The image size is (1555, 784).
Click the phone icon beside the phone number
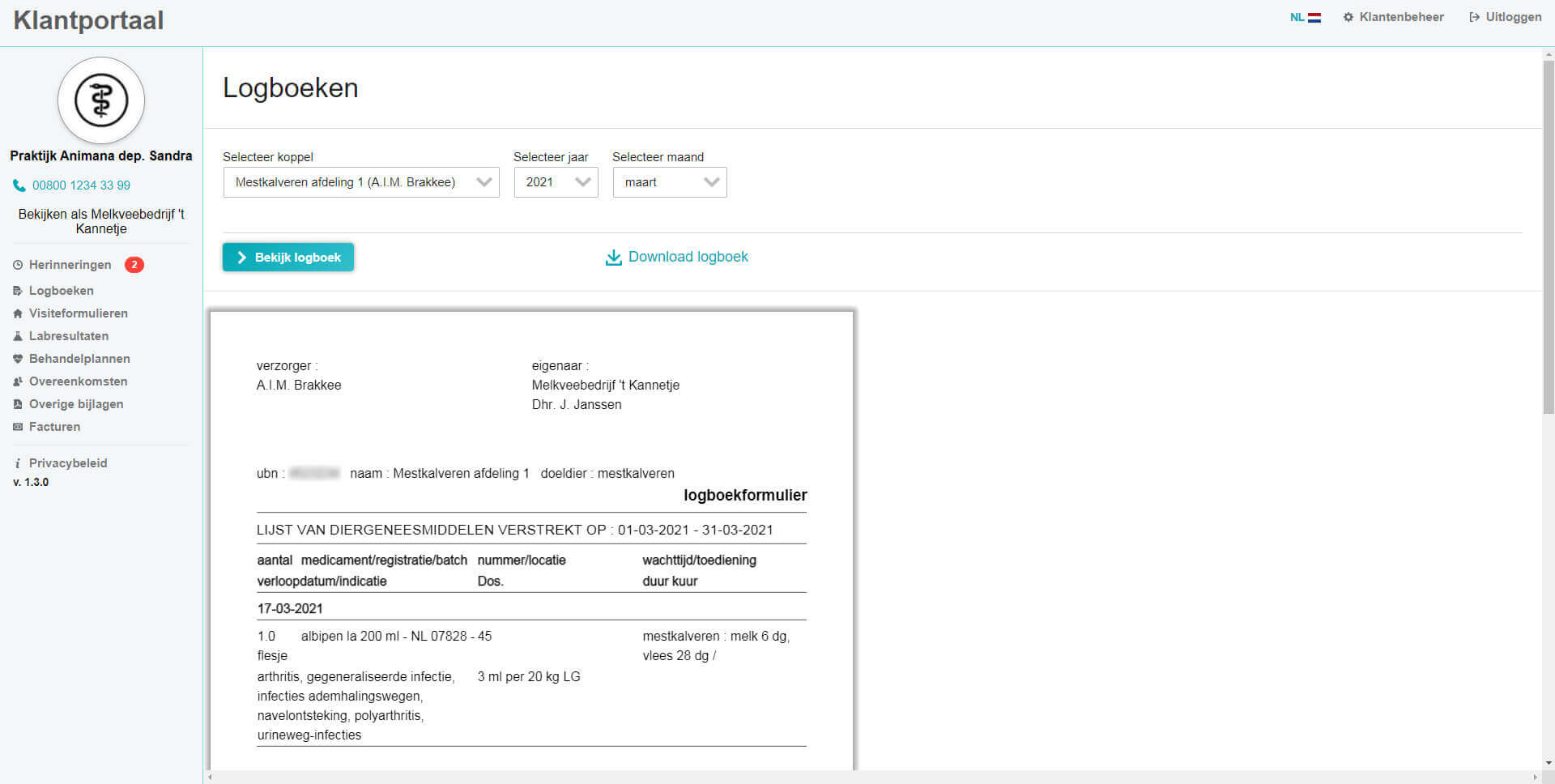point(18,185)
